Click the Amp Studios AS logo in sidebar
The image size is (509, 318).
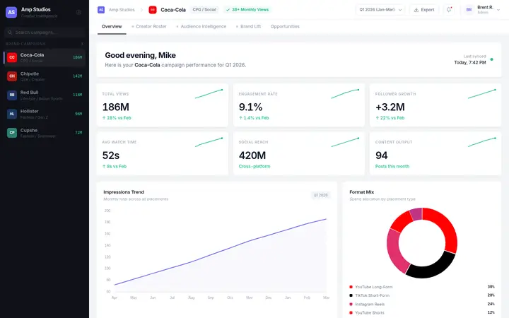(x=11, y=12)
